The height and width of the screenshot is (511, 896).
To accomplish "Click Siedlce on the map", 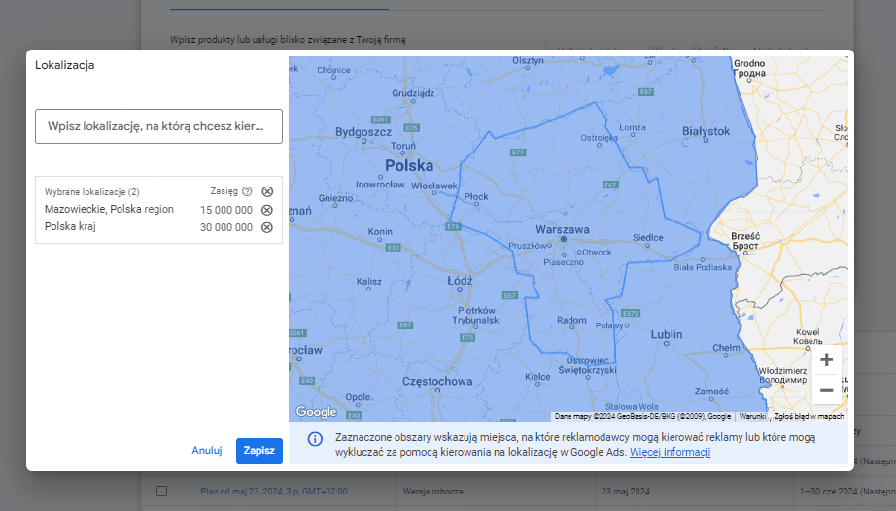I will 648,237.
